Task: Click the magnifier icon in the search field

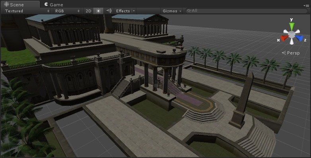Action: coord(189,11)
